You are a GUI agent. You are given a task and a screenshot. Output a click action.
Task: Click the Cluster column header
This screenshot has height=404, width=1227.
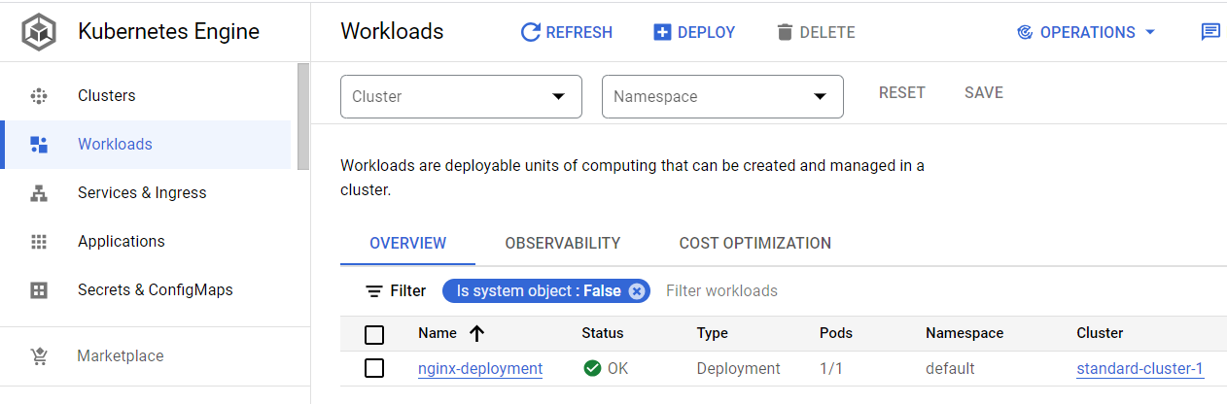pyautogui.click(x=1100, y=333)
